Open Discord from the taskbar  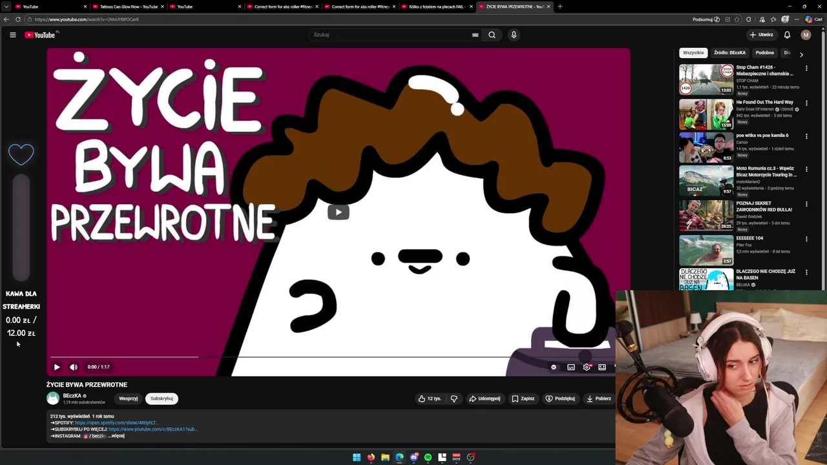(x=414, y=457)
